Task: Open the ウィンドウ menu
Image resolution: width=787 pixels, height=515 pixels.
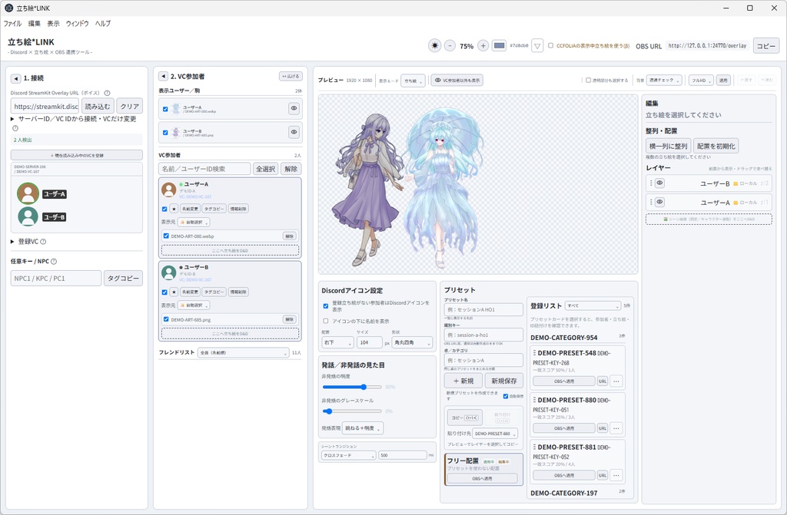Action: point(78,24)
